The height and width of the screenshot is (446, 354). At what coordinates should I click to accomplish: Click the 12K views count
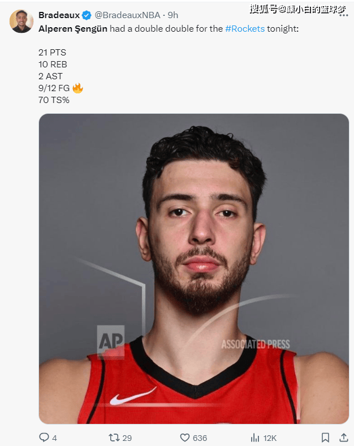pos(270,438)
